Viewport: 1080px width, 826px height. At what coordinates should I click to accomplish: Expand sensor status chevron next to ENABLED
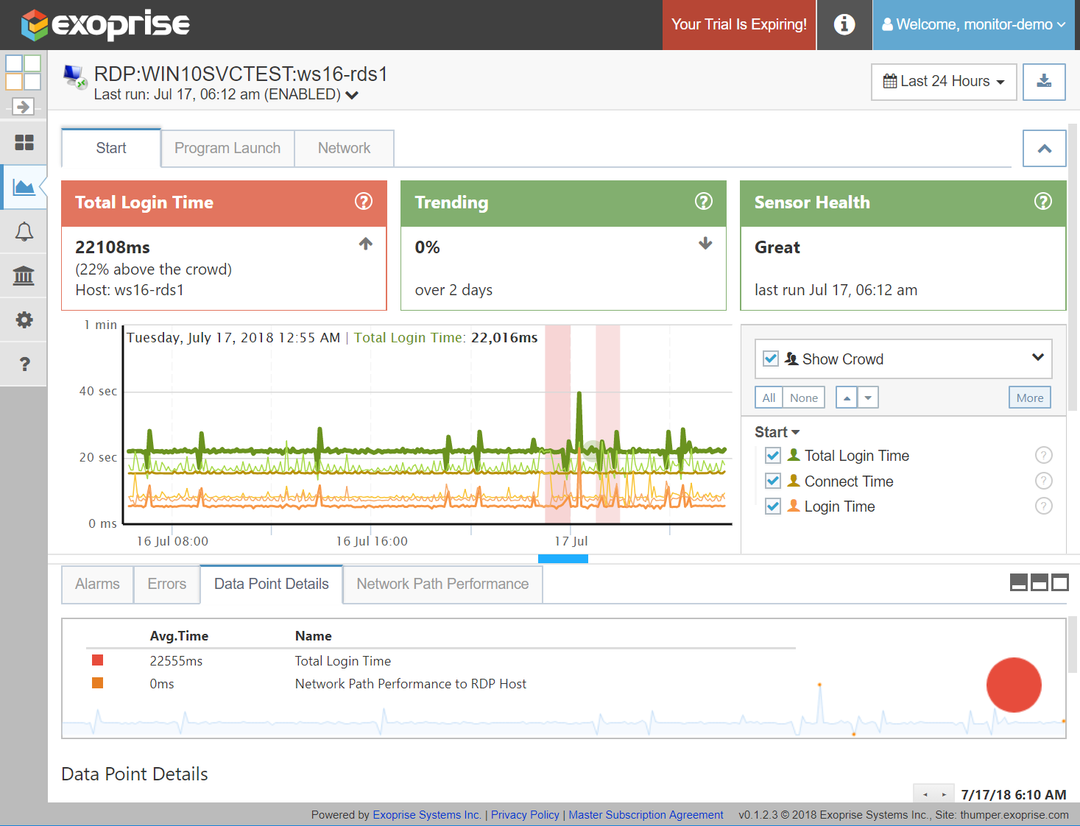(x=352, y=95)
